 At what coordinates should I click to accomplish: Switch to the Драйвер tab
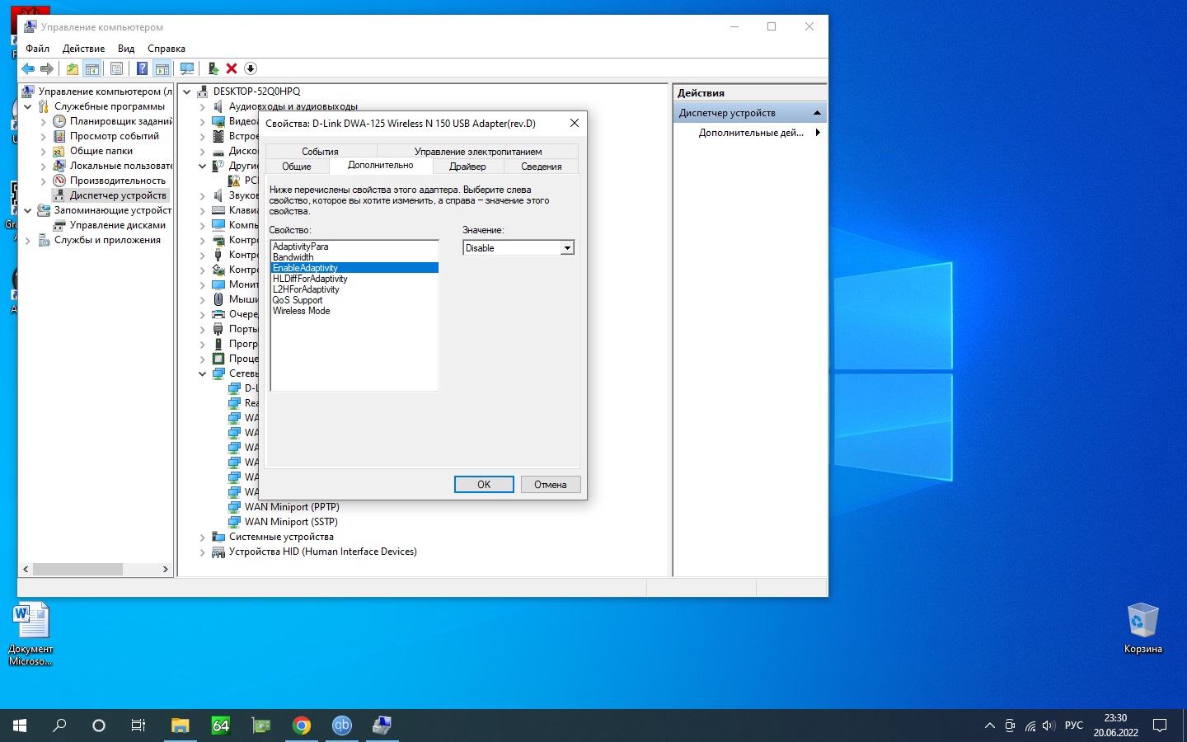coord(467,167)
